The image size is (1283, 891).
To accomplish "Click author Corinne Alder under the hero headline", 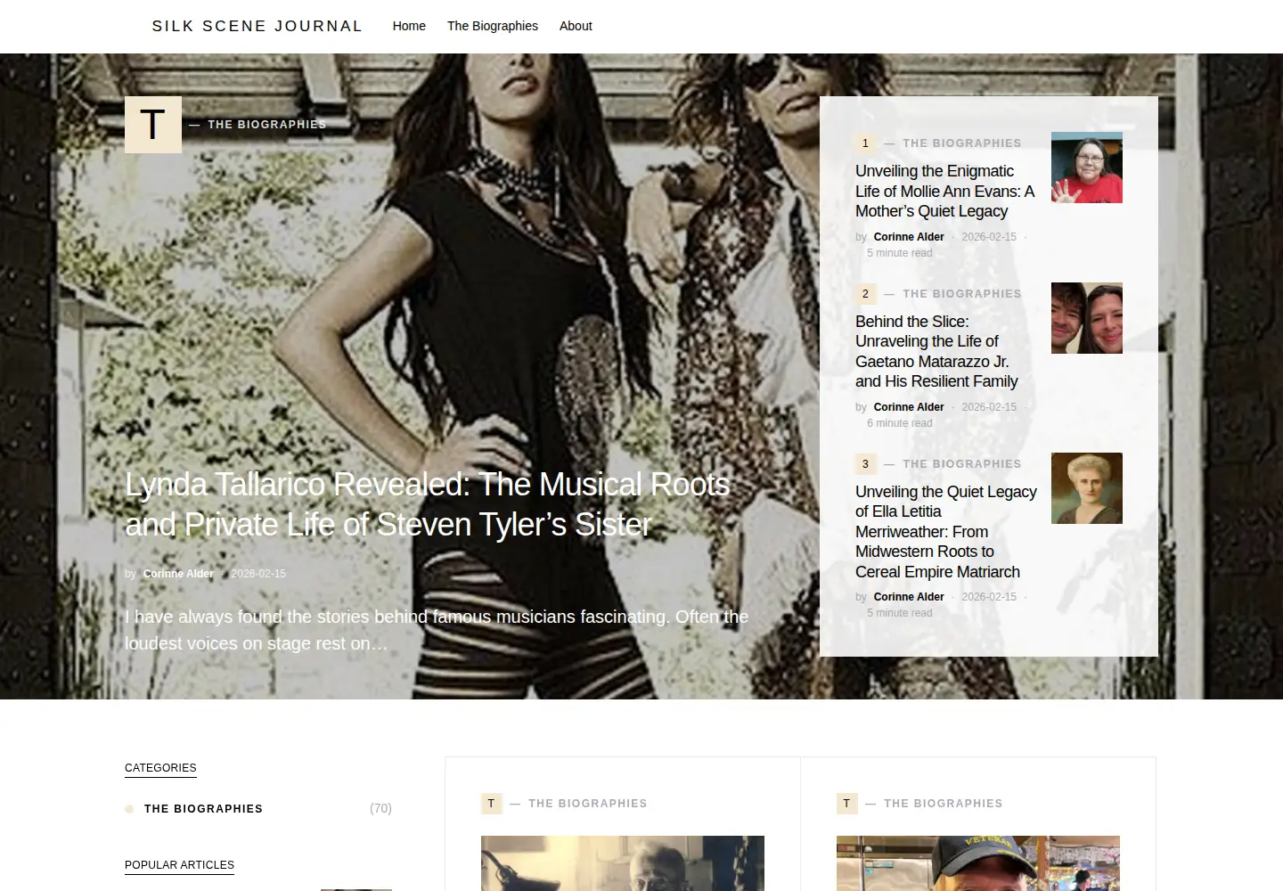I will 178,574.
